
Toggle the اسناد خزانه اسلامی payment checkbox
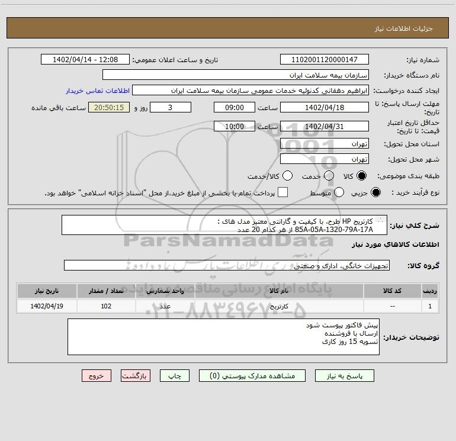click(282, 192)
